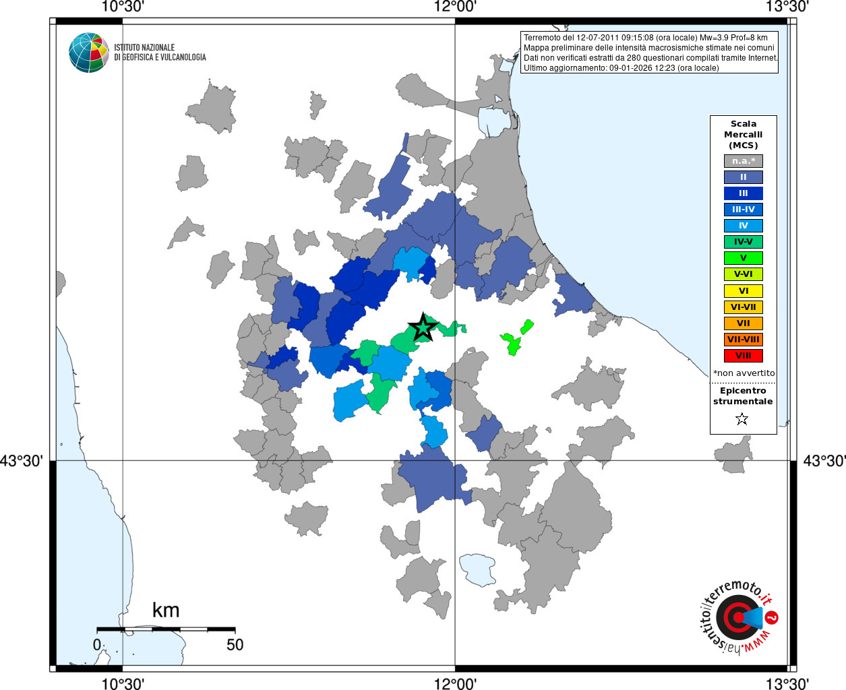Select the III-IV legend swatch
The width and height of the screenshot is (846, 690).
coord(744,210)
